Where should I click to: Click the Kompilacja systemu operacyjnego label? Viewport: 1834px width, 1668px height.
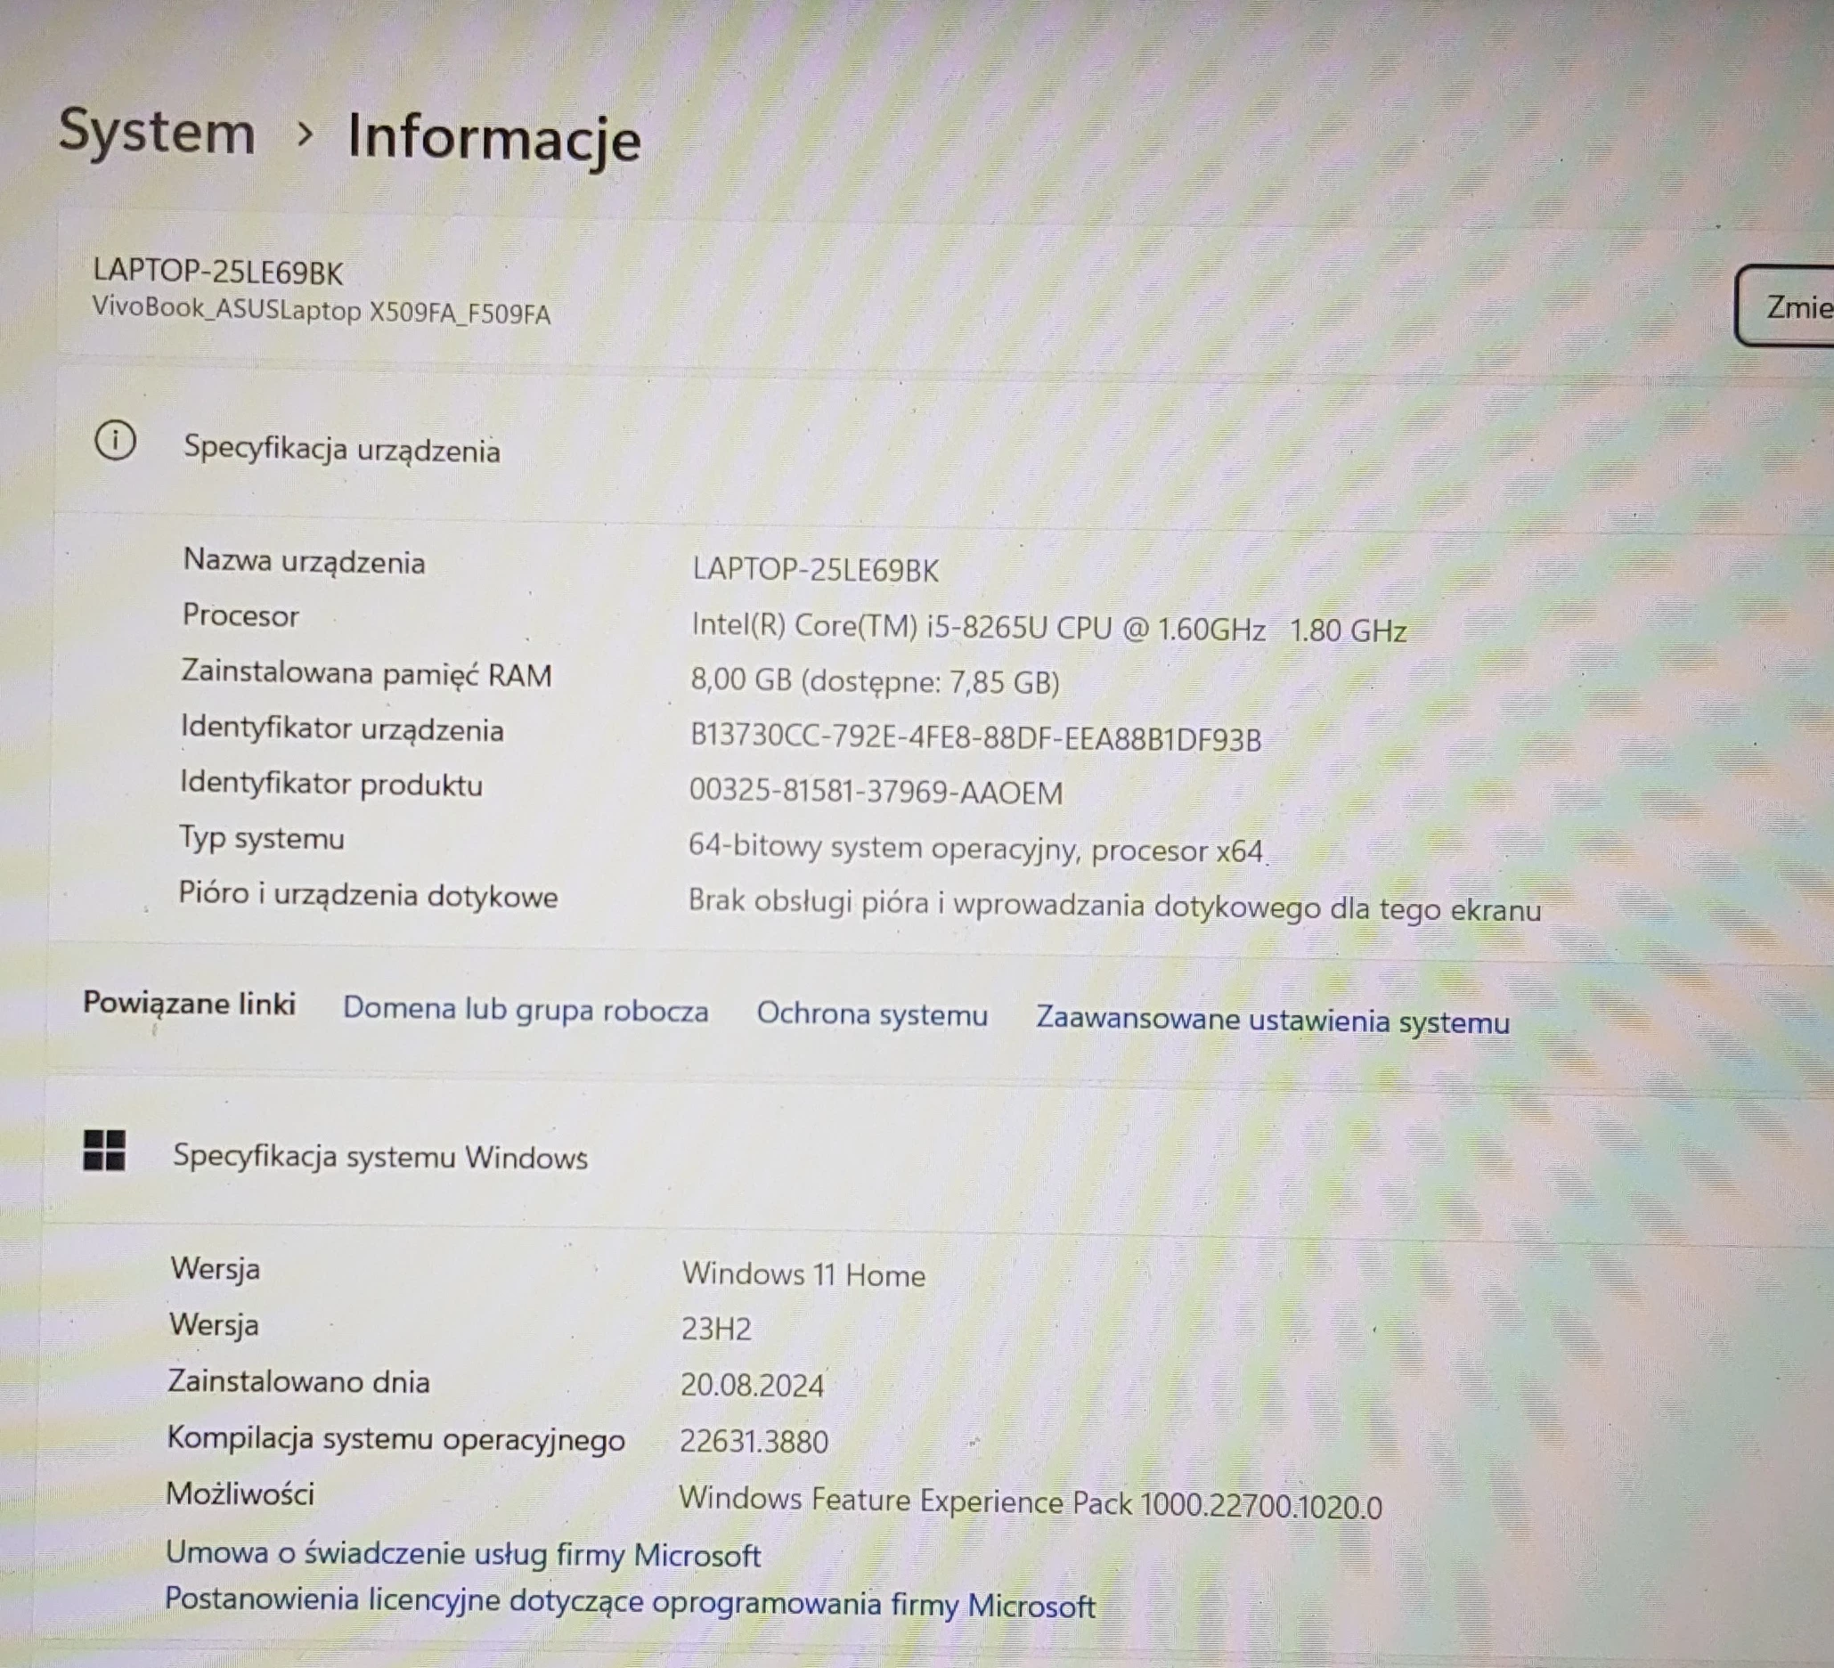pyautogui.click(x=396, y=1439)
